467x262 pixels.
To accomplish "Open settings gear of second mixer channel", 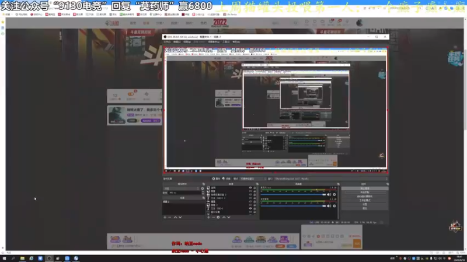I will (x=334, y=206).
